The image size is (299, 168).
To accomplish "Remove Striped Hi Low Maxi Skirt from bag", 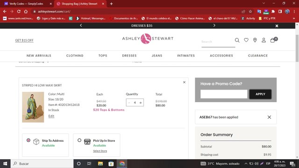I will [x=184, y=82].
